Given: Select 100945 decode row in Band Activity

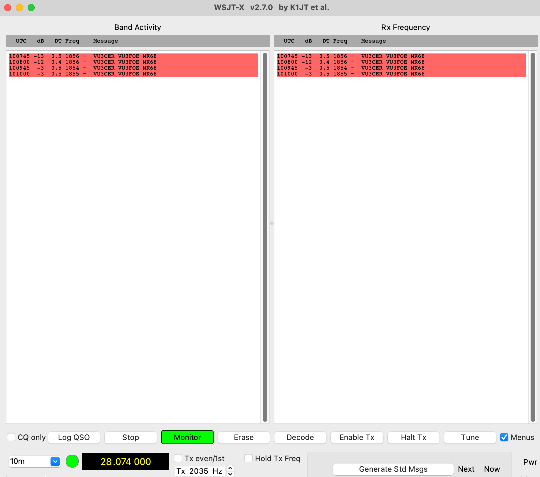Looking at the screenshot, I should coord(133,68).
